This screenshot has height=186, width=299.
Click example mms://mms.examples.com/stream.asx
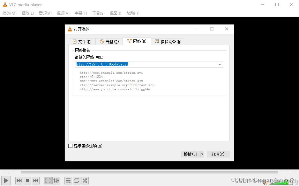point(111,81)
